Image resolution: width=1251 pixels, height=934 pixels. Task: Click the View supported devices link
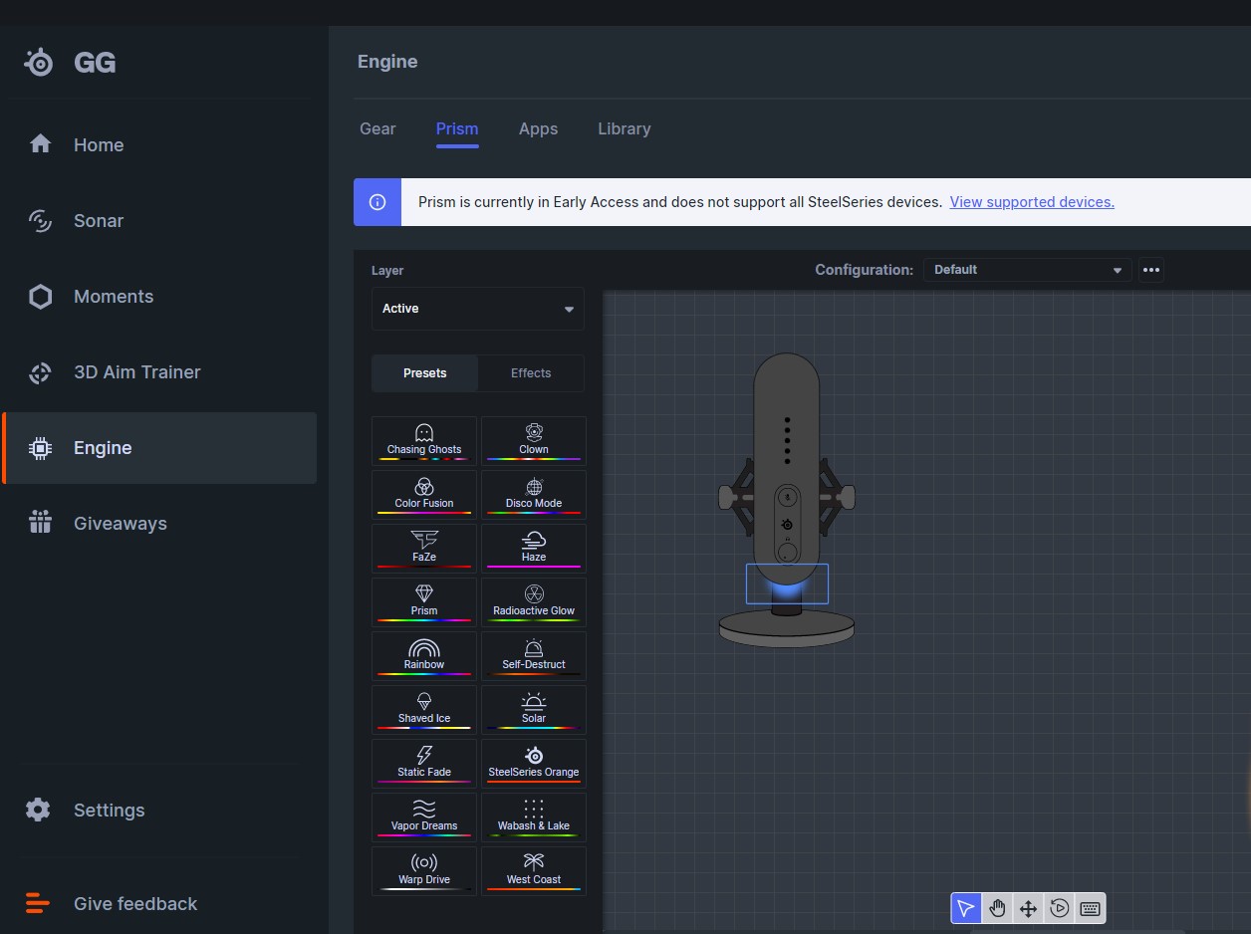pos(1032,202)
